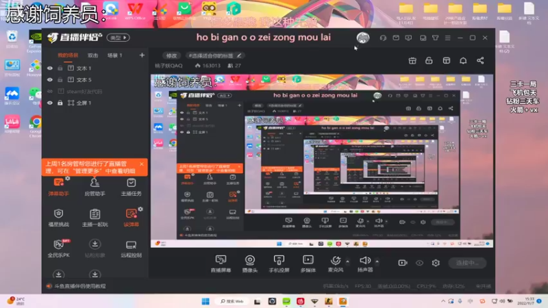Expand the microphone options arrow
Image resolution: width=548 pixels, height=308 pixels.
point(347,261)
